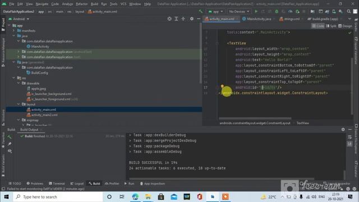Image resolution: width=359 pixels, height=202 pixels.
Task: Open the Refactor menu
Action: 82,4
